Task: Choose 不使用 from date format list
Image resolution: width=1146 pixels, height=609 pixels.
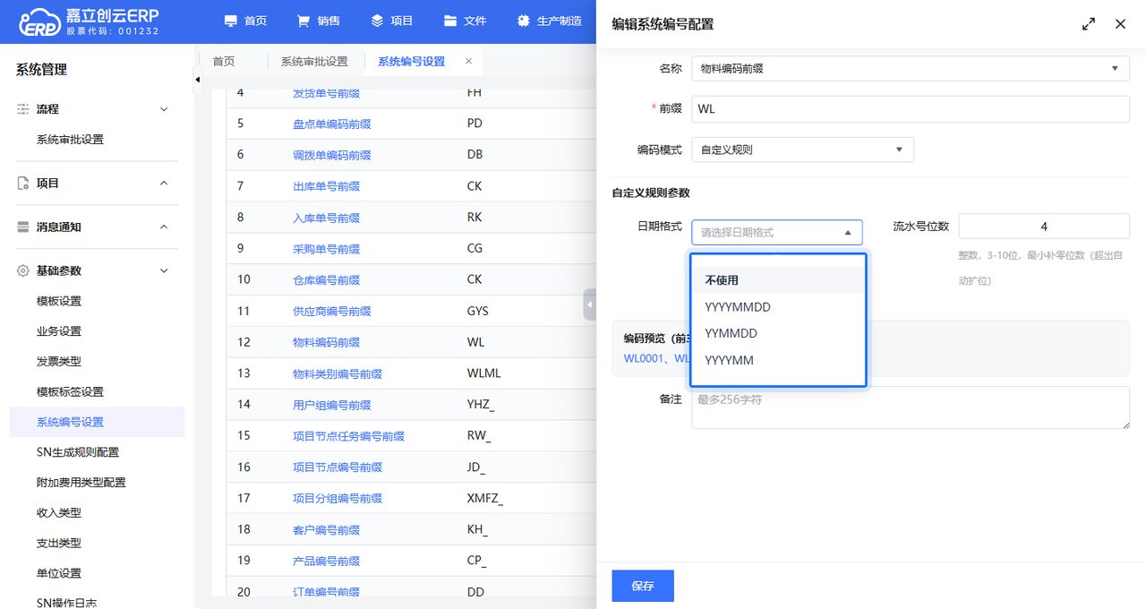Action: (x=778, y=280)
